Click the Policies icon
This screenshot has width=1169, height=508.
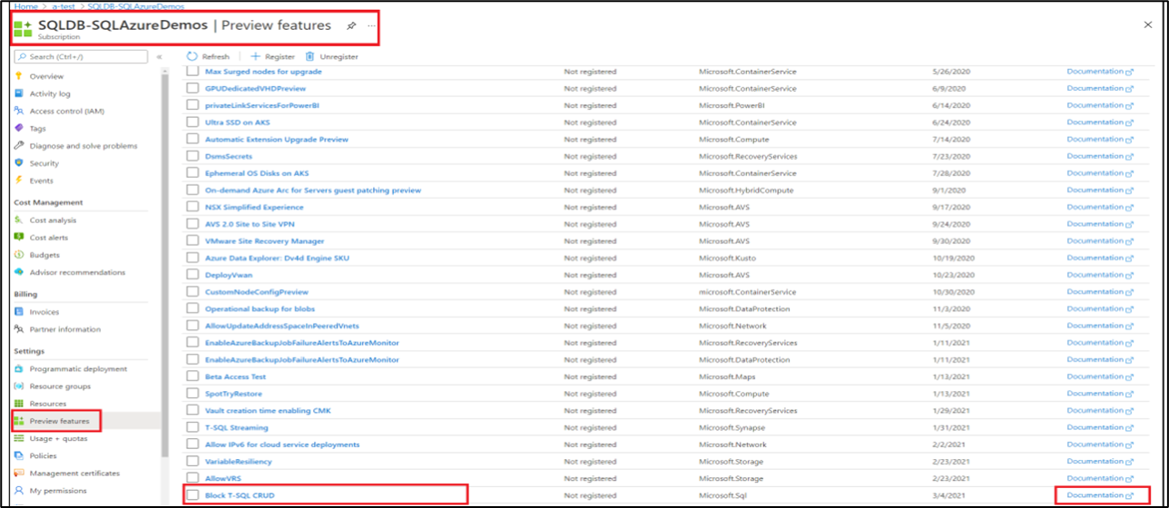click(20, 455)
